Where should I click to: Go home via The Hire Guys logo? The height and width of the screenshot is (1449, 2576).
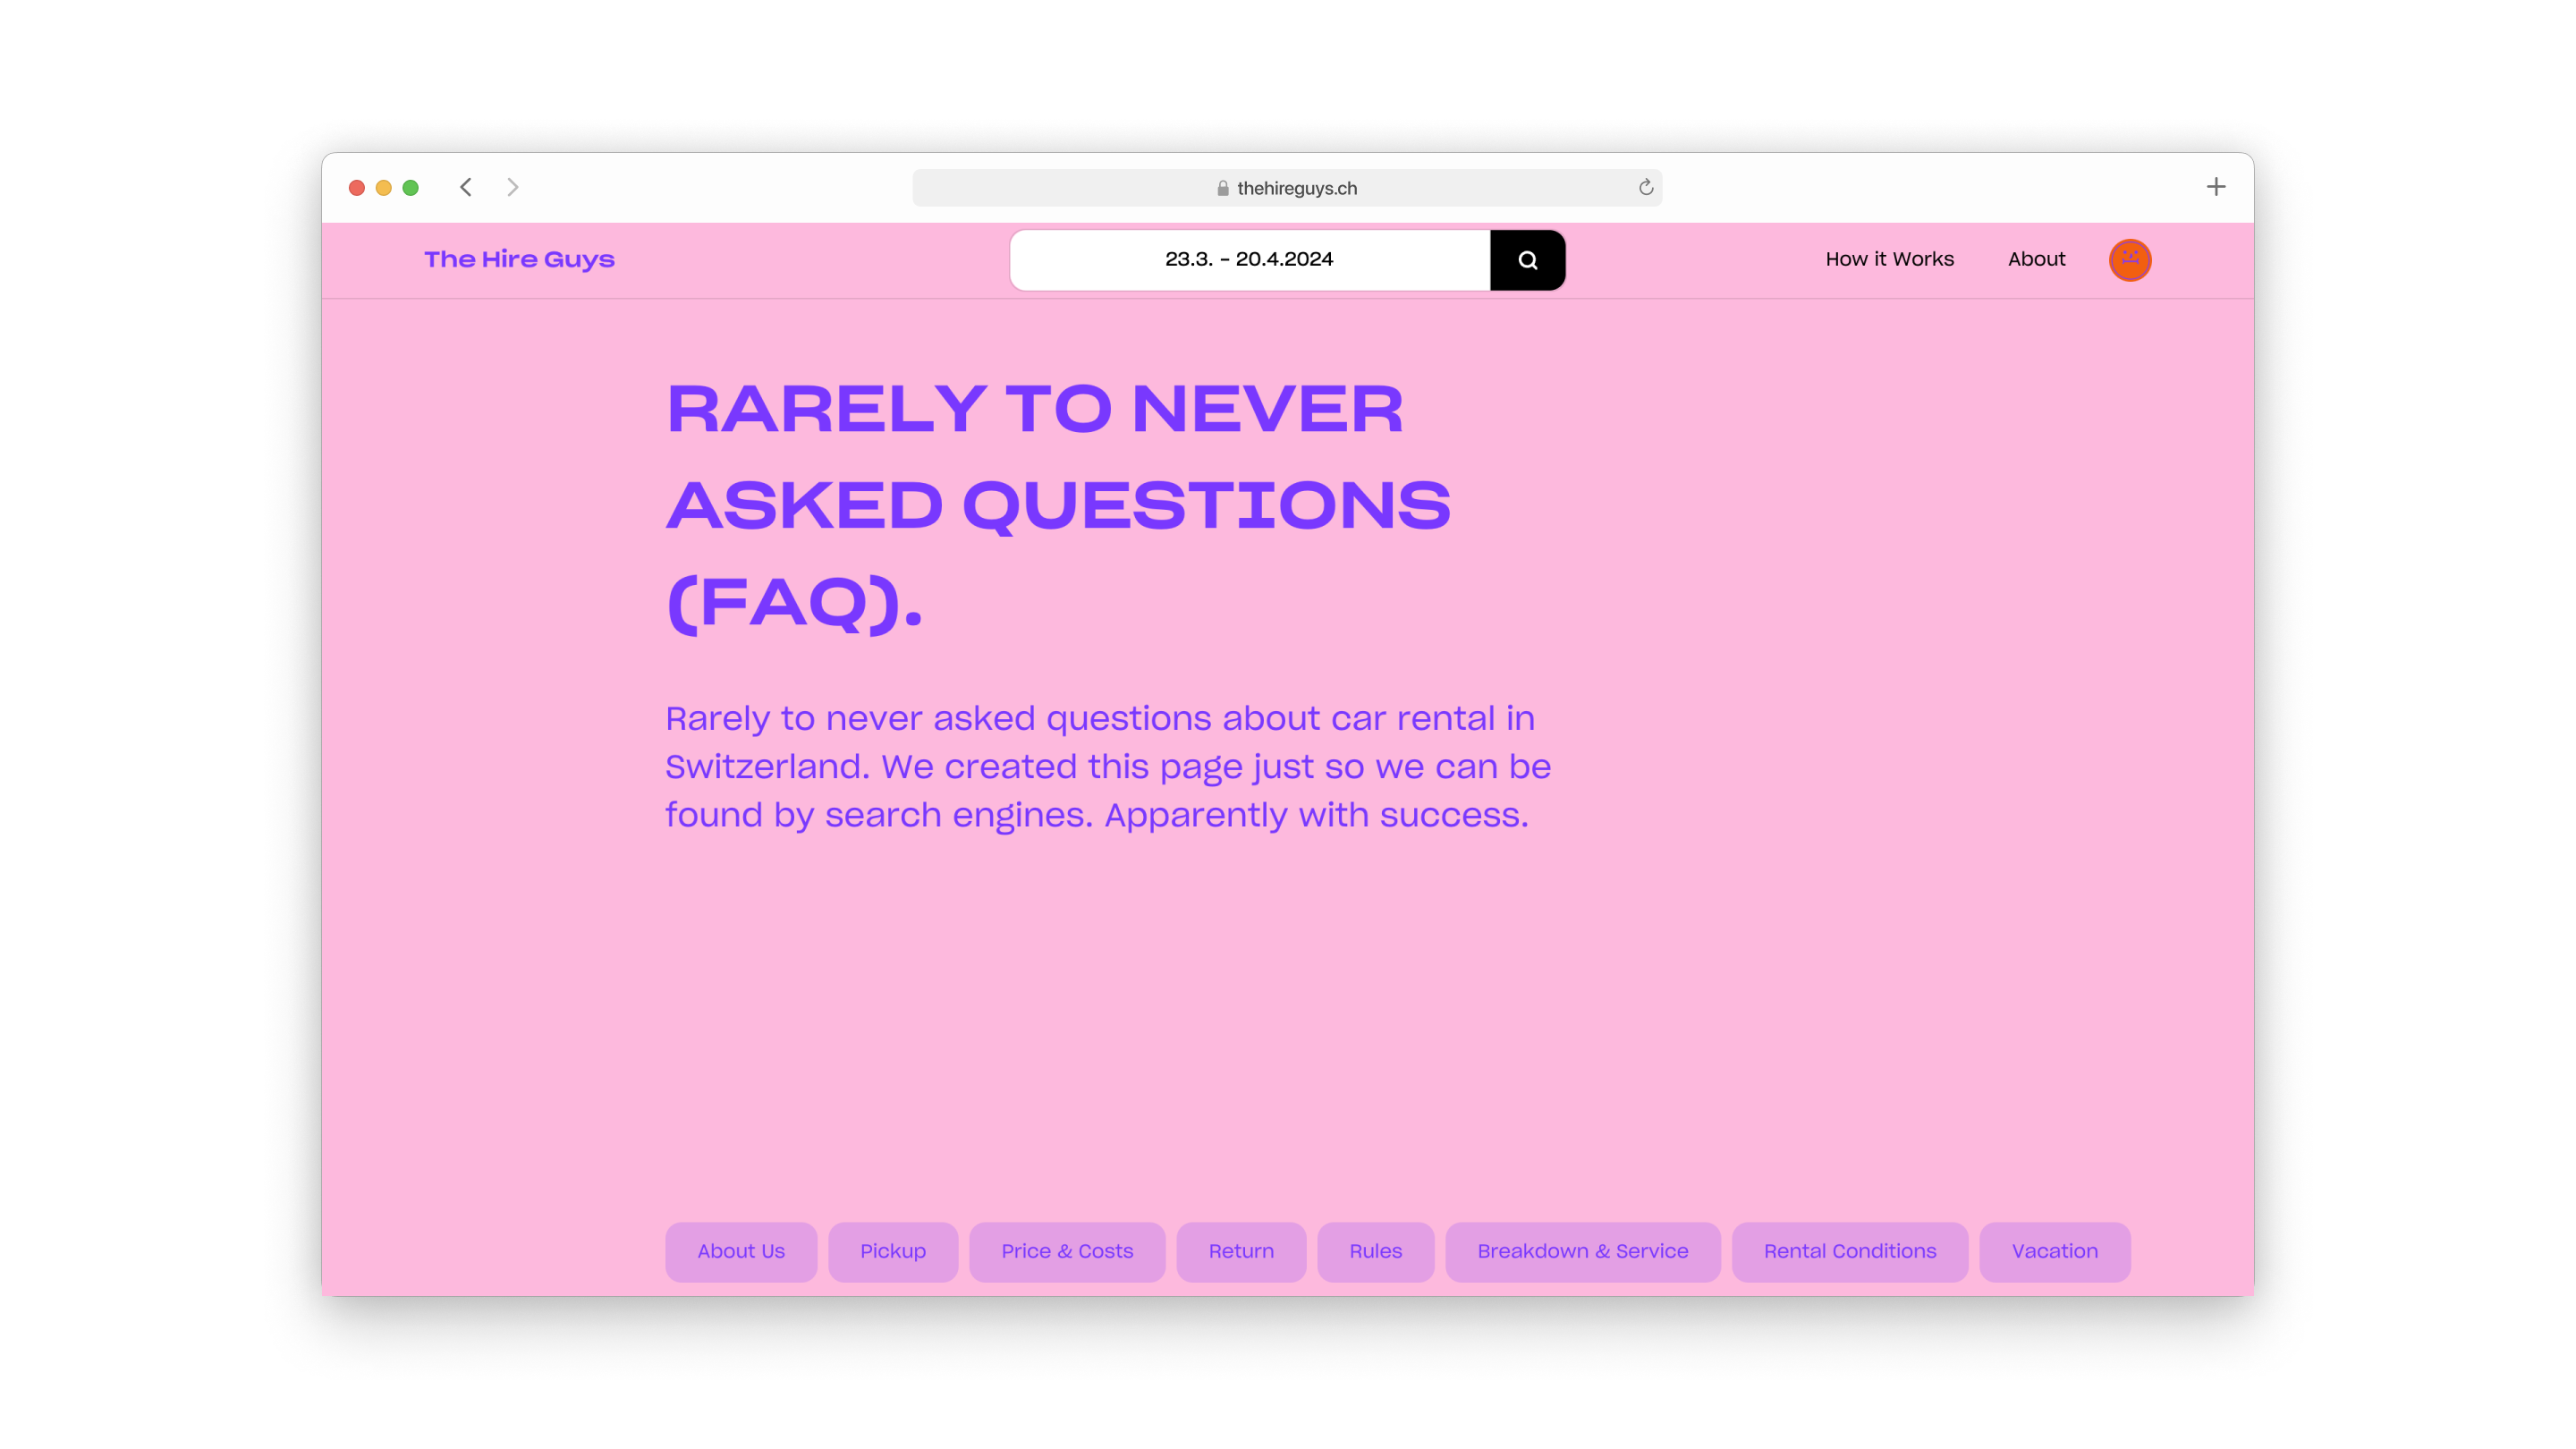coord(519,259)
